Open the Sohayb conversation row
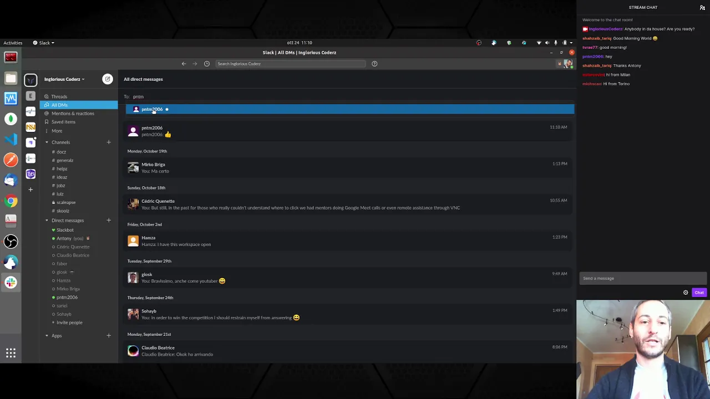Viewport: 710px width, 399px height. pos(347,314)
